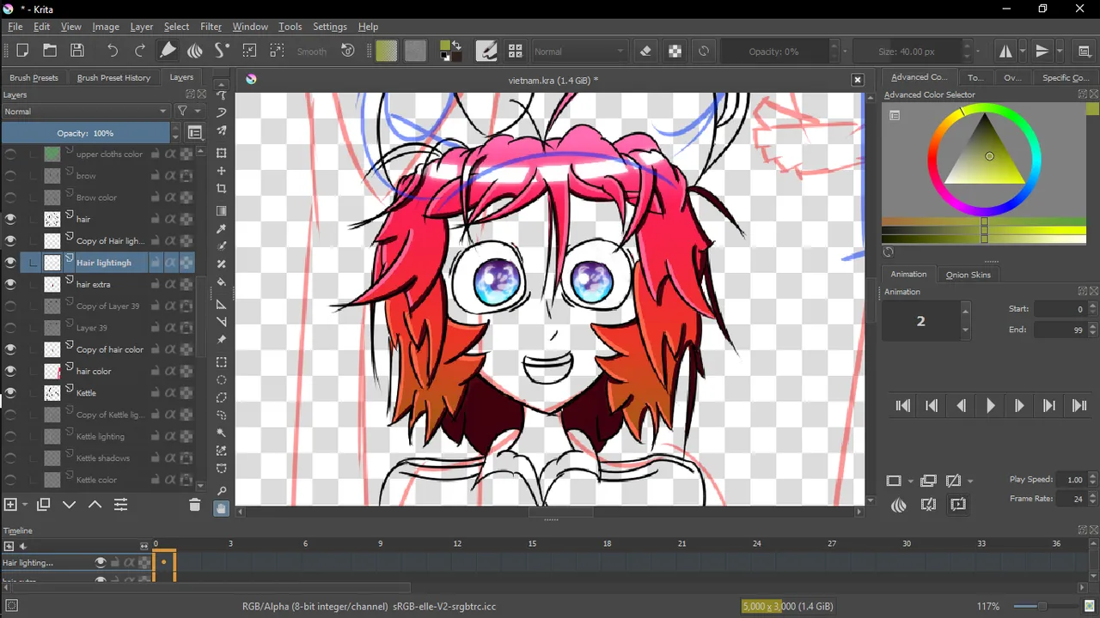Delete the selected layer with trash icon
Image resolution: width=1100 pixels, height=618 pixels.
point(194,505)
